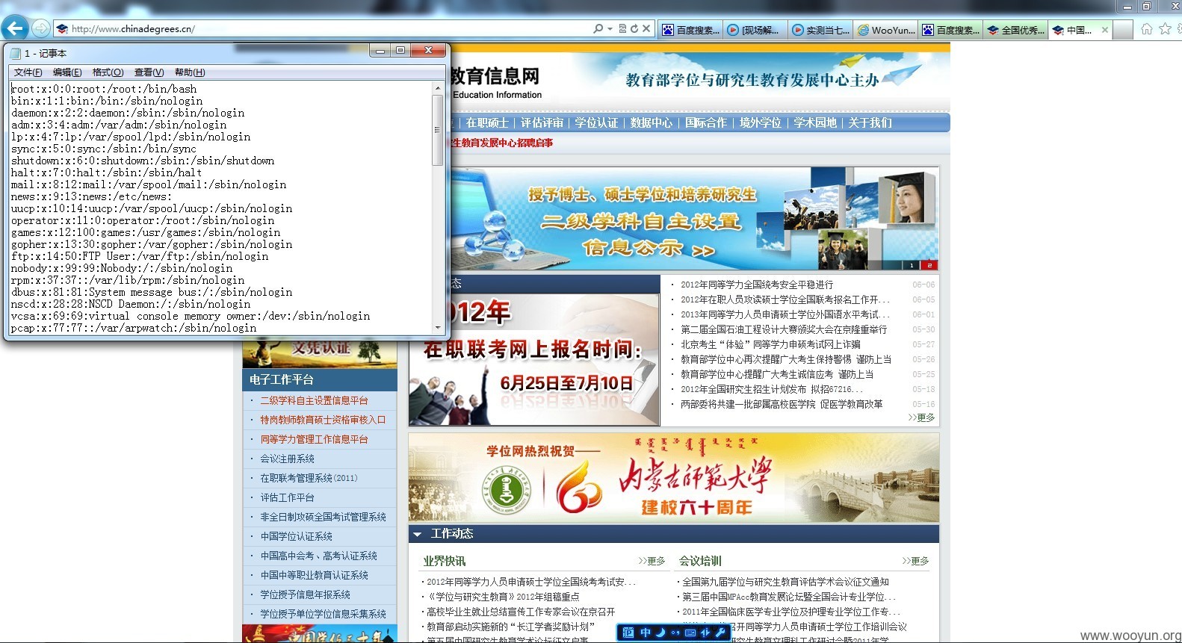1182x643 pixels.
Task: Click 数据中心 in site navigation bar
Action: point(651,122)
